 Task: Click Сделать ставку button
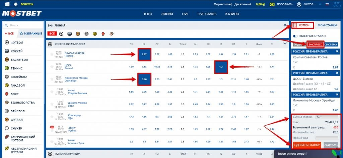[307, 145]
